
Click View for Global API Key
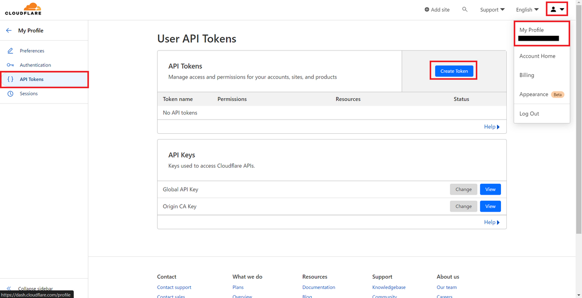490,189
